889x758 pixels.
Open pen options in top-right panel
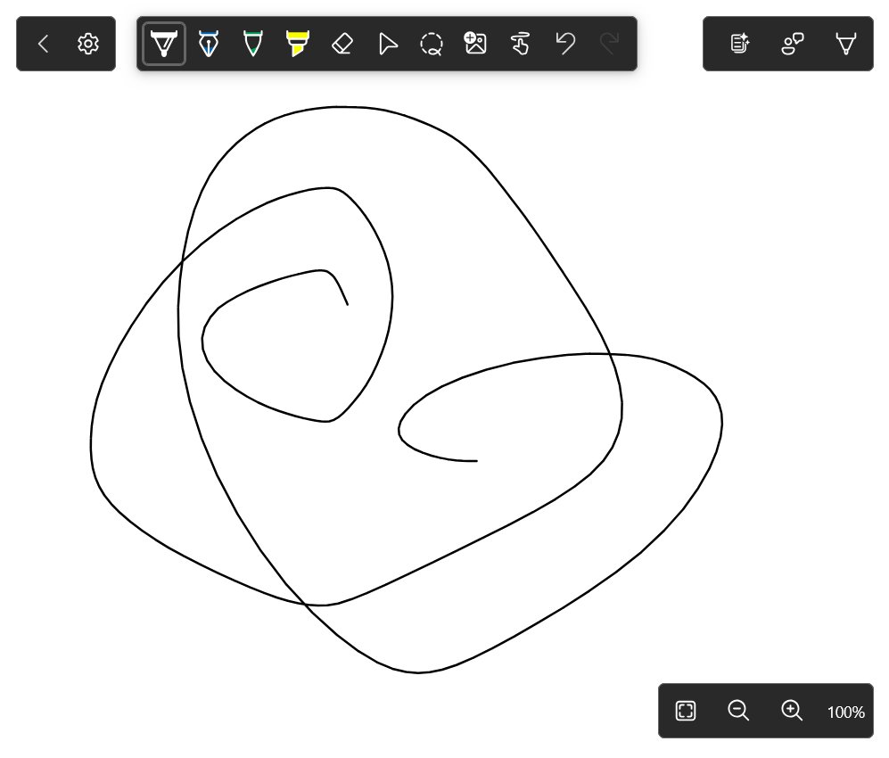[844, 43]
